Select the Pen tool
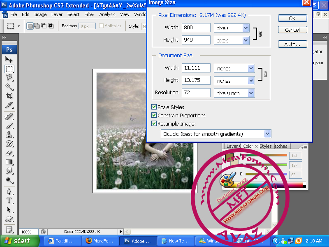329x247 pixels. pyautogui.click(x=9, y=191)
